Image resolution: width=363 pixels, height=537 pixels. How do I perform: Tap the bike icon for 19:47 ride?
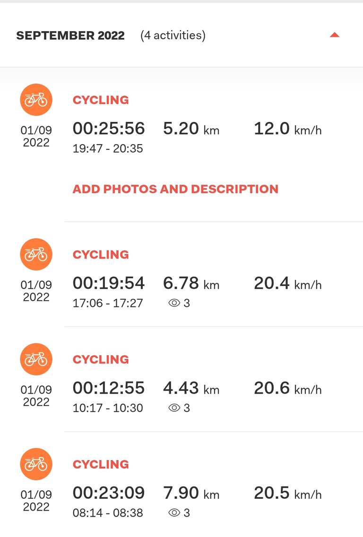(36, 100)
